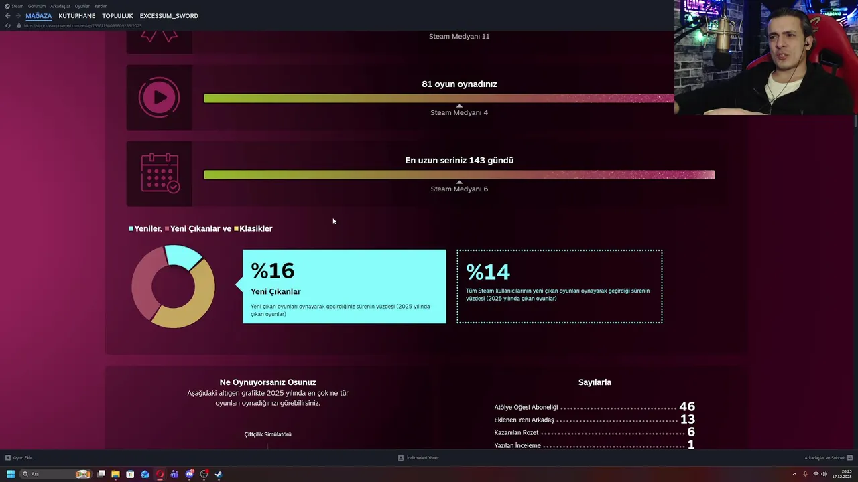This screenshot has height=482, width=858.
Task: Open Microsoft Store from the taskbar
Action: (130, 474)
